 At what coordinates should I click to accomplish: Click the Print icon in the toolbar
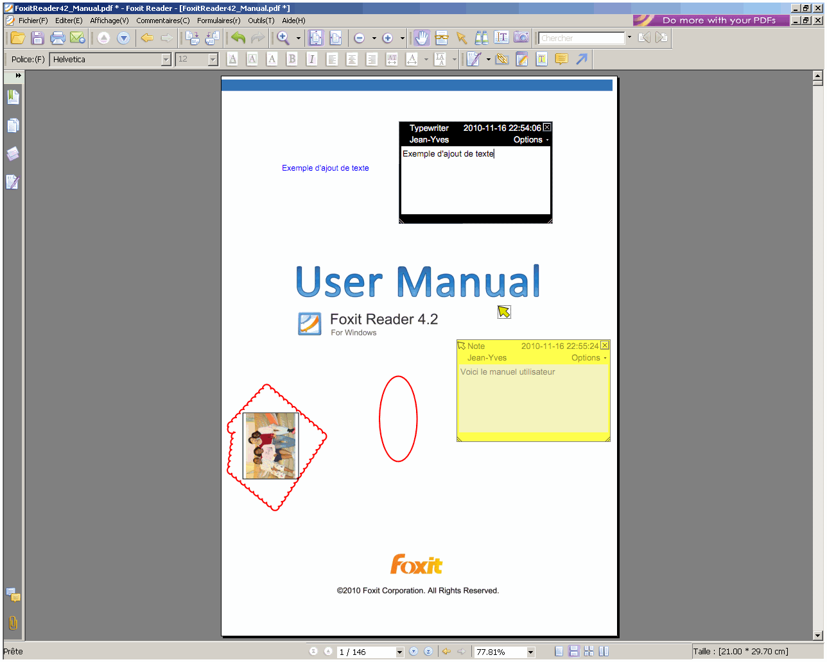click(x=58, y=38)
